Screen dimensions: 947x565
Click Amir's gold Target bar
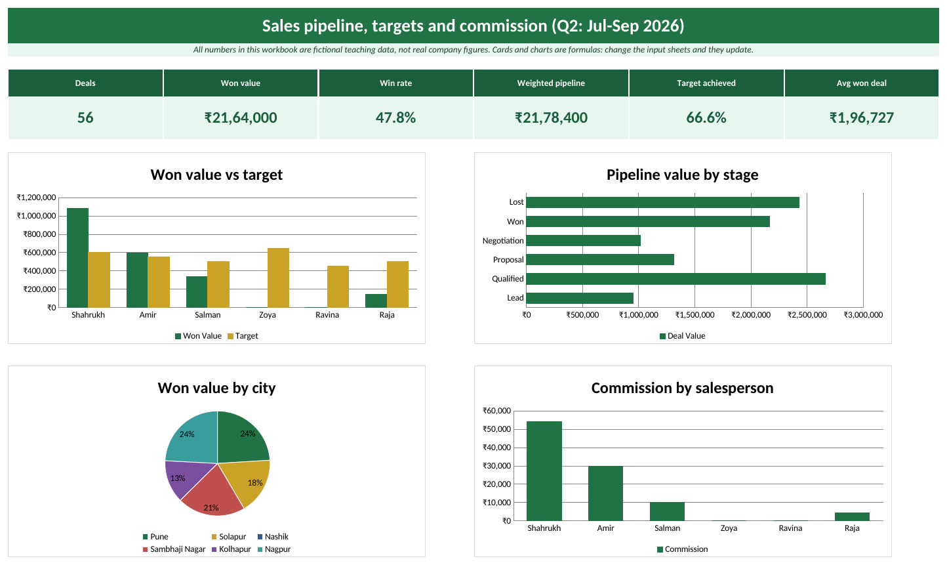(159, 282)
